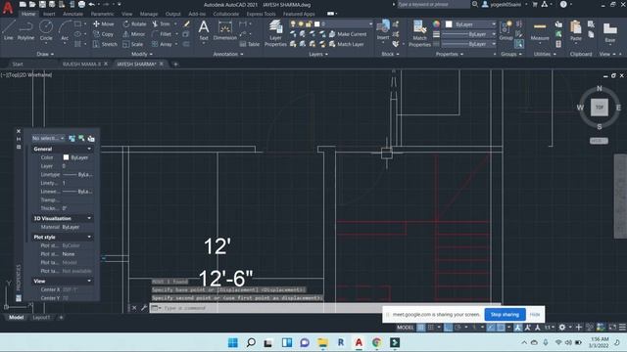
Task: Toggle polar tracking in status bar
Action: click(x=458, y=328)
